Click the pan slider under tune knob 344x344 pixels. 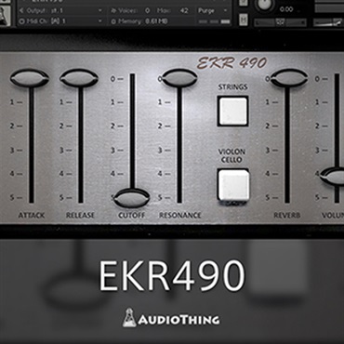pos(281,22)
